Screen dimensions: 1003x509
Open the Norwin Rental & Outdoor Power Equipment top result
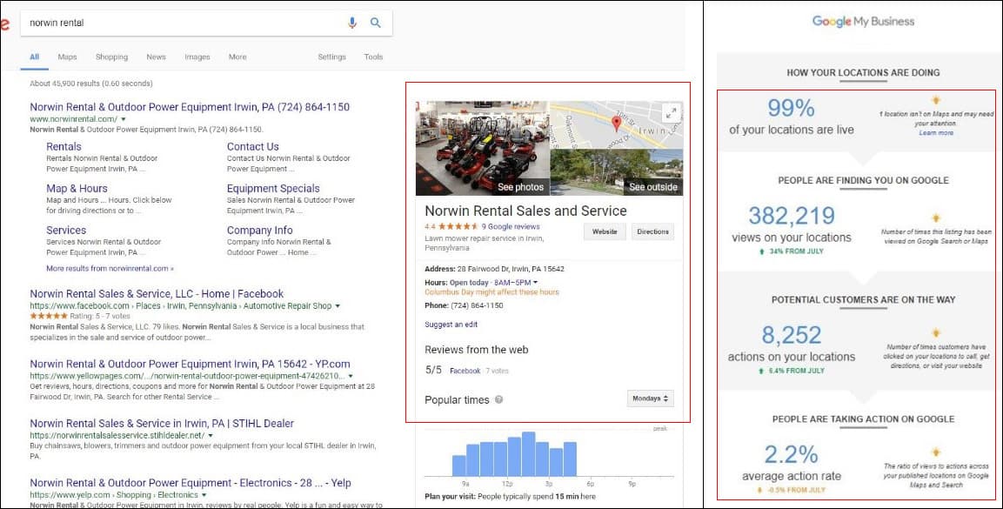190,107
